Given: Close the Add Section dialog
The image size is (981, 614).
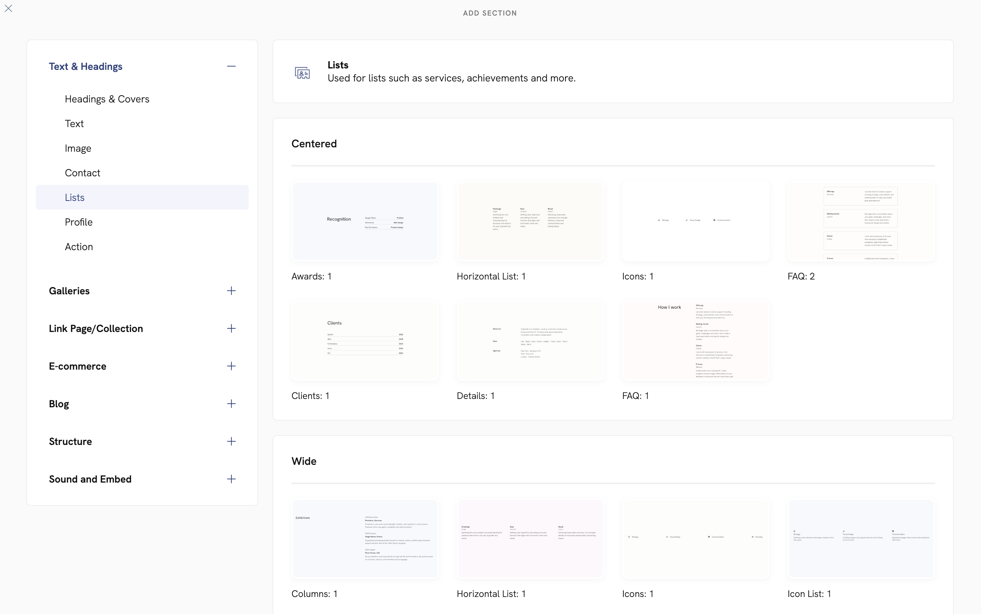Looking at the screenshot, I should click(9, 9).
